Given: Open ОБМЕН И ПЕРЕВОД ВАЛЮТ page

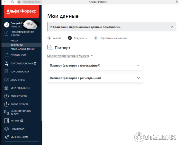Looking at the screenshot, I should (21, 112).
